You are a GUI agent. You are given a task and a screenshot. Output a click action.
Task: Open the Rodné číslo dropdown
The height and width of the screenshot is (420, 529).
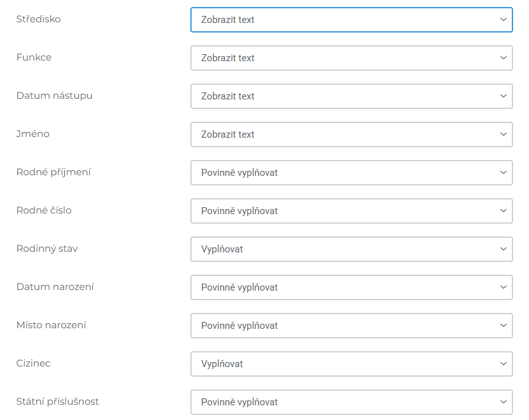click(351, 211)
